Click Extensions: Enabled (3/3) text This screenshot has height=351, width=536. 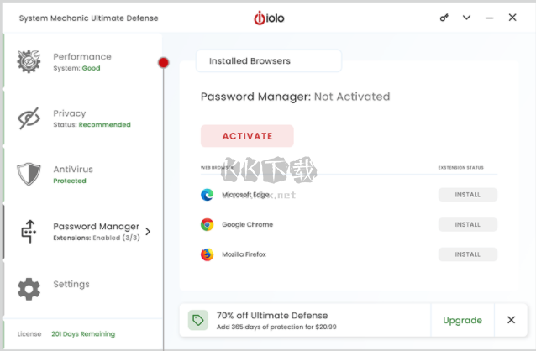click(x=97, y=238)
